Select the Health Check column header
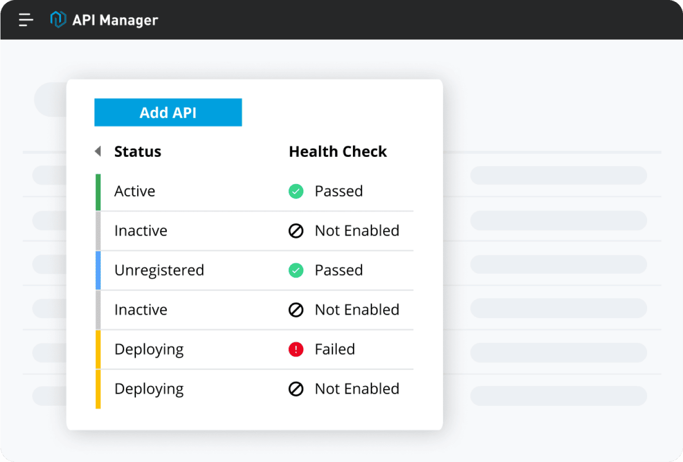This screenshot has width=683, height=462. coord(338,151)
